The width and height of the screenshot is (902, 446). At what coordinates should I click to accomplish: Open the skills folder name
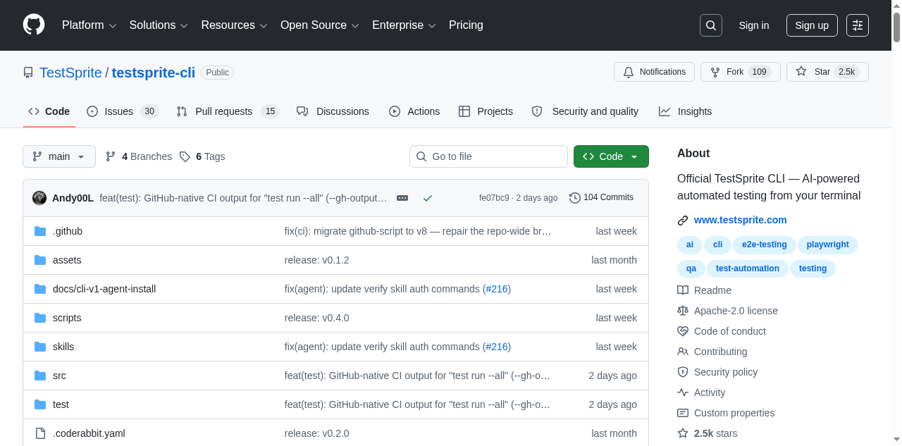(63, 347)
